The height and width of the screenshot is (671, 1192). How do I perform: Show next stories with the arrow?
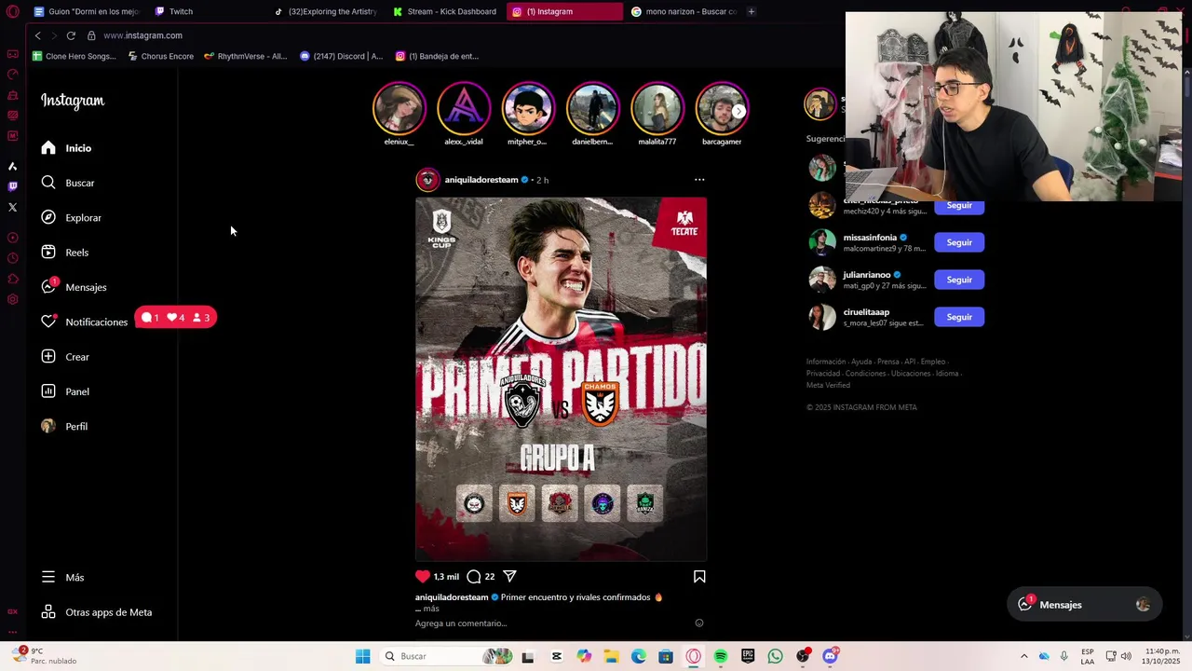(738, 111)
